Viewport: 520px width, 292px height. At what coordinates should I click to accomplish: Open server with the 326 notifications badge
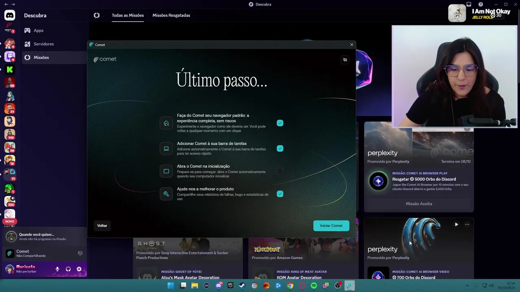click(10, 201)
